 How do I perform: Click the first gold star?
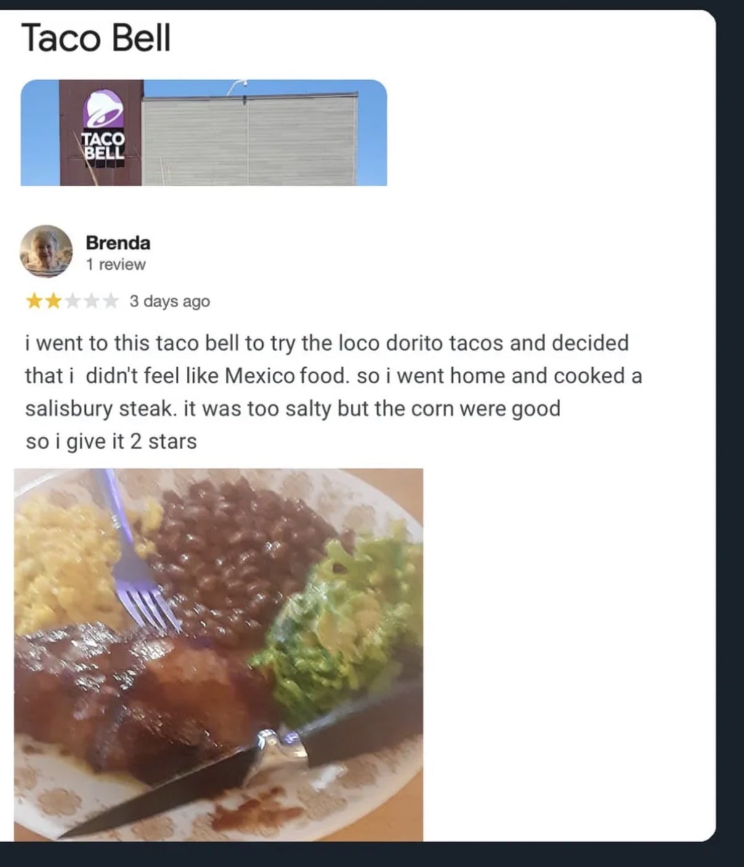34,301
